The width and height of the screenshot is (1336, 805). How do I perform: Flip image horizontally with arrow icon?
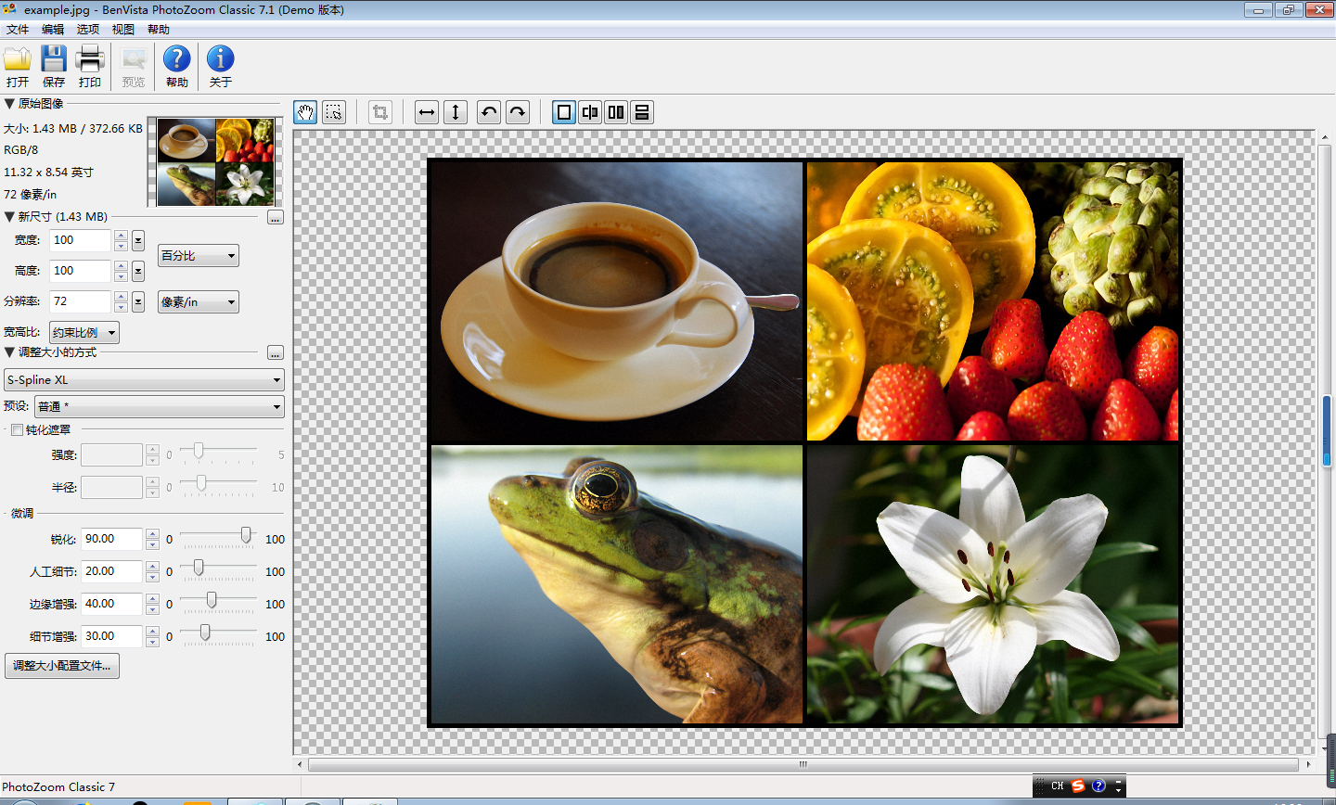[x=427, y=112]
